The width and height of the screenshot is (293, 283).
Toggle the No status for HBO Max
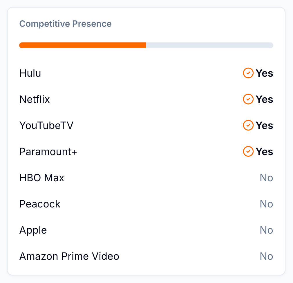(x=266, y=178)
